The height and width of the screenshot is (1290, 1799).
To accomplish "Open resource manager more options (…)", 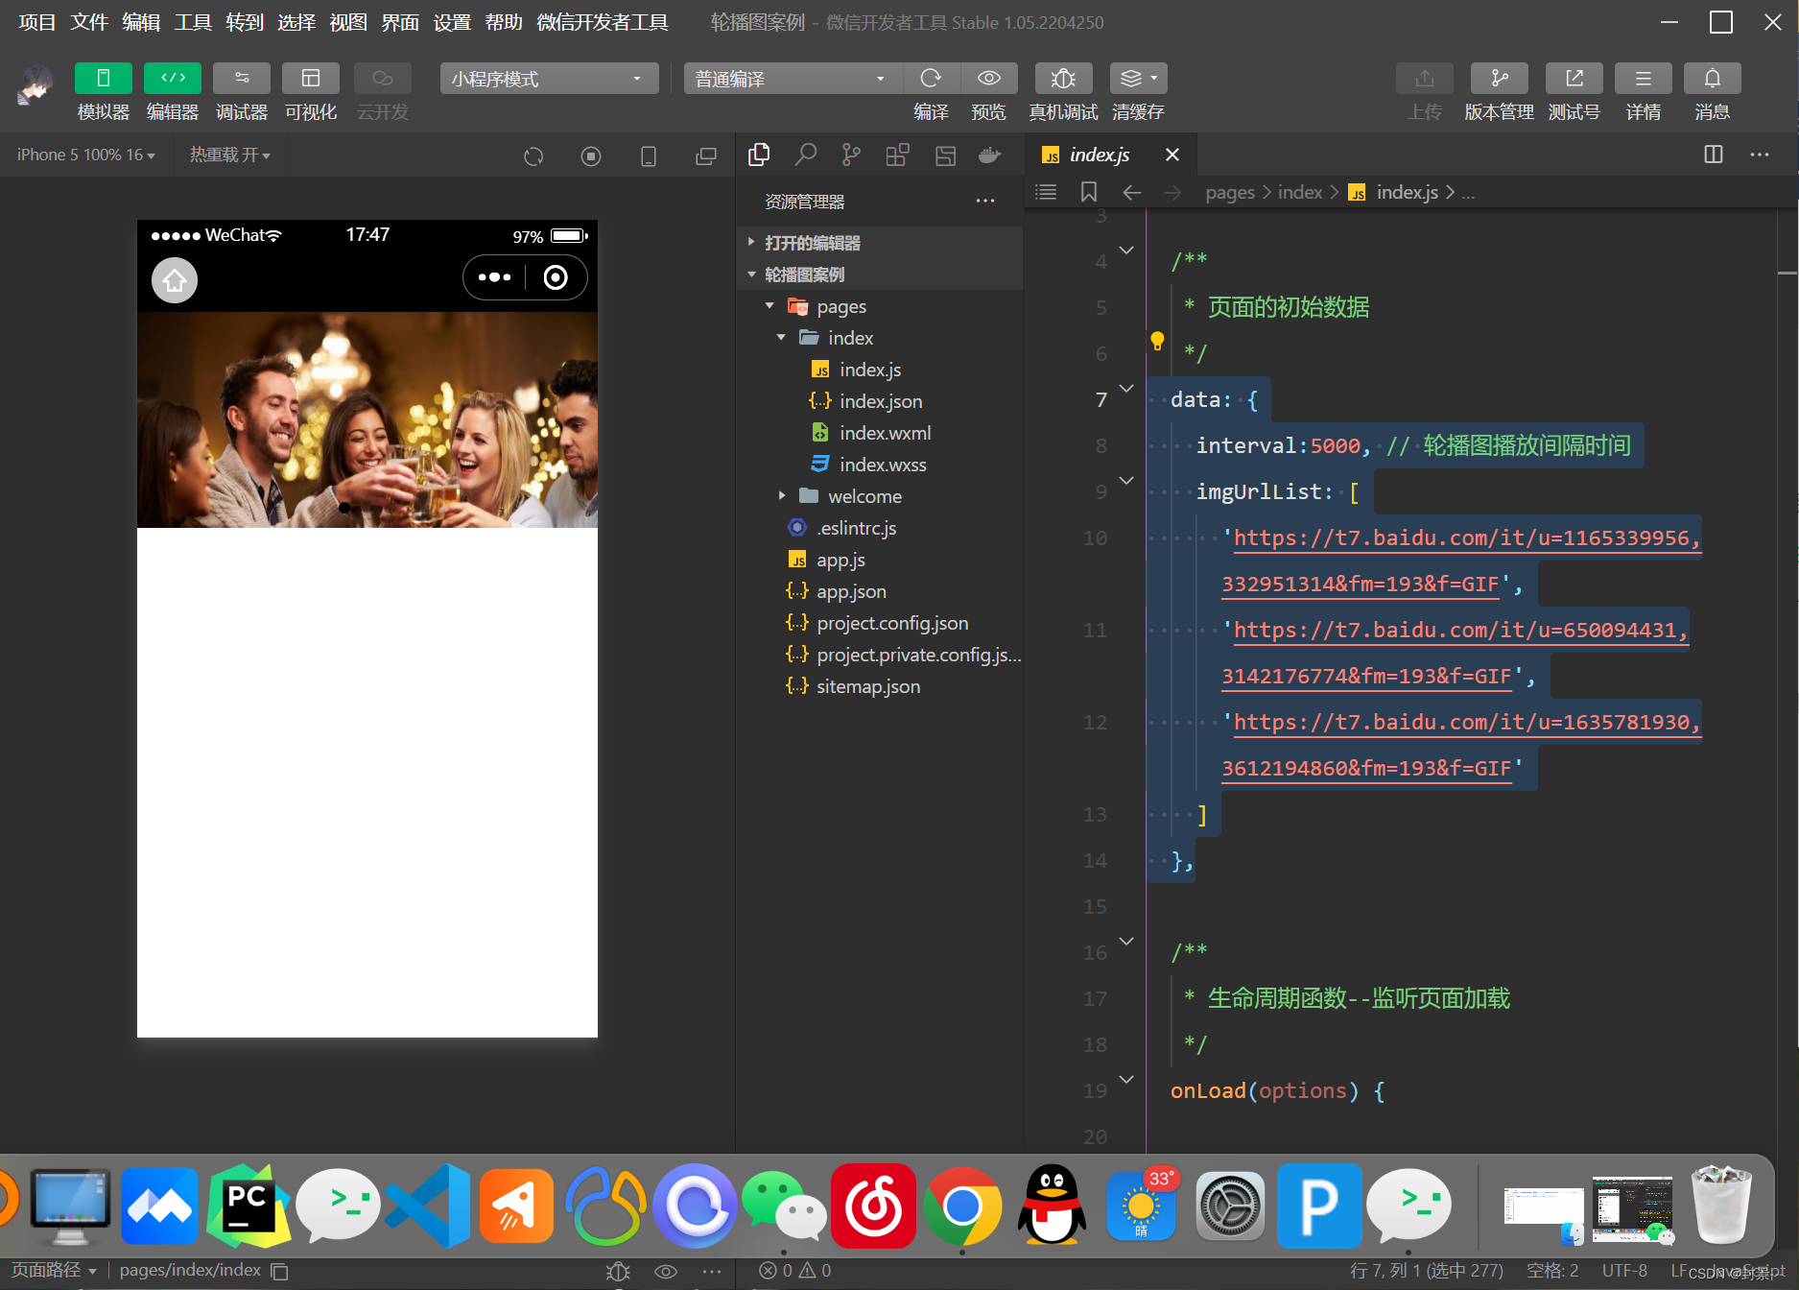I will click(985, 201).
